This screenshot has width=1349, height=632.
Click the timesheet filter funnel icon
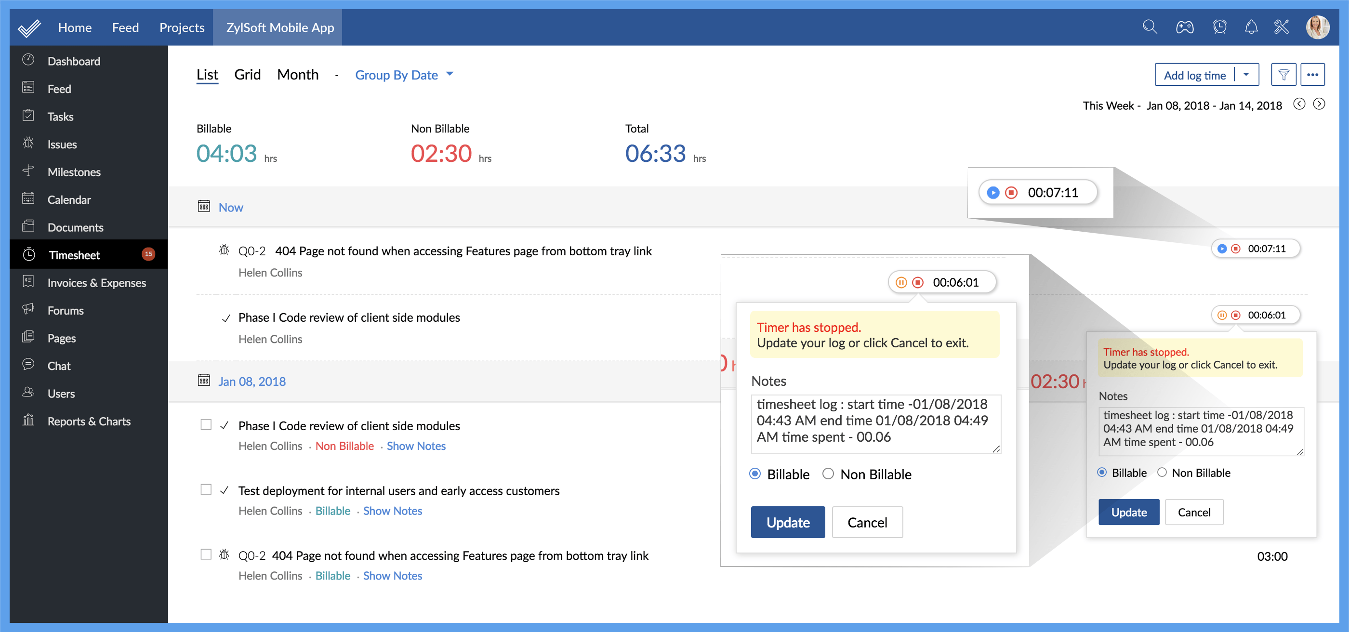pos(1283,75)
